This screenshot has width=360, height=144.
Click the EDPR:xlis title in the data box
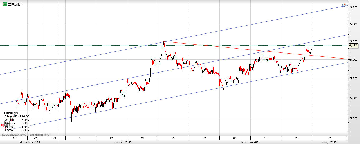tap(11, 113)
